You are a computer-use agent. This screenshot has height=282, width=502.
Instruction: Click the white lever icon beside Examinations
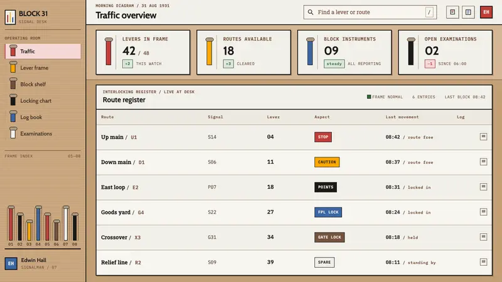(13, 133)
